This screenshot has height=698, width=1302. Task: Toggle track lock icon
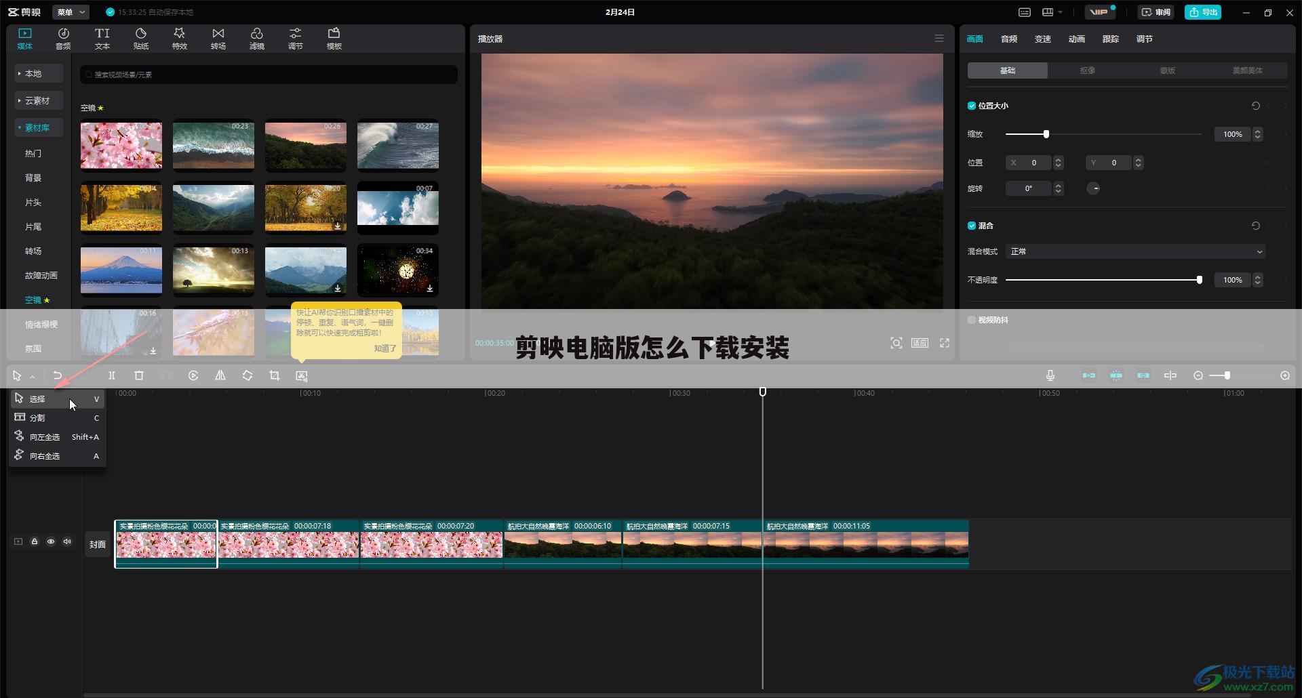tap(35, 541)
